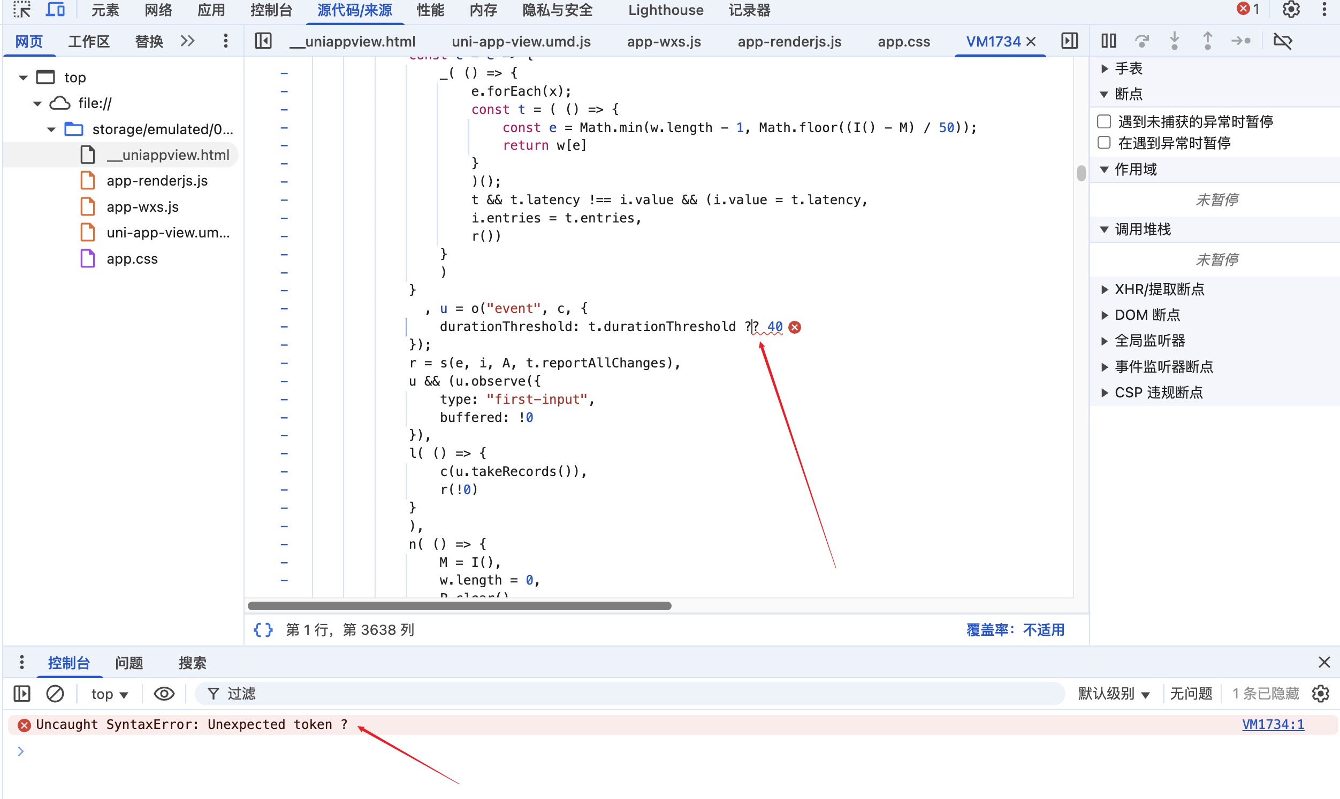Viewport: 1340px width, 799px height.
Task: Click the 覆盖率：不适用 coverage link
Action: (1015, 629)
